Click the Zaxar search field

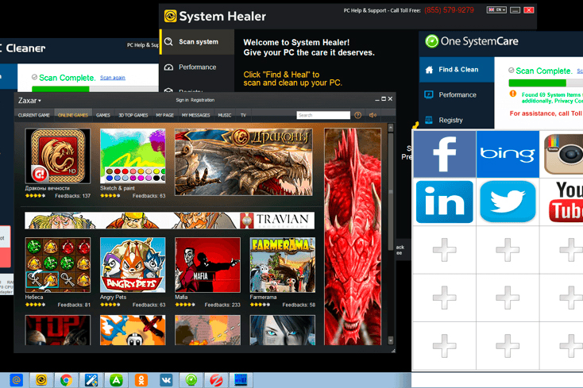(x=323, y=115)
